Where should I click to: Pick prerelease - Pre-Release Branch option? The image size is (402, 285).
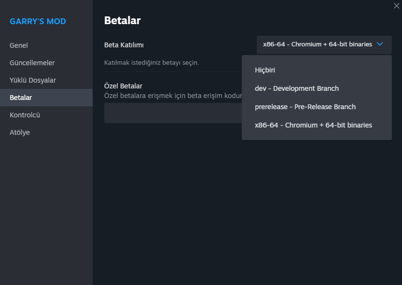pyautogui.click(x=305, y=107)
